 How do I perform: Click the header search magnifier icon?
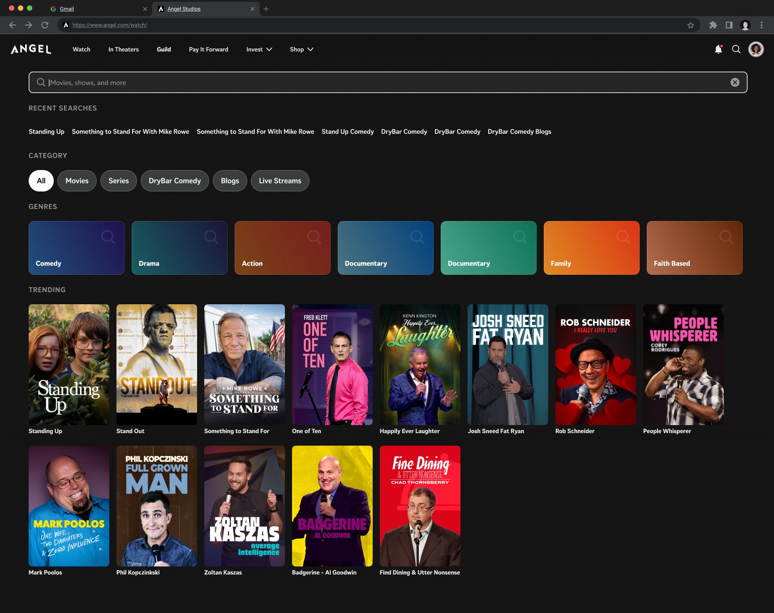(x=736, y=49)
